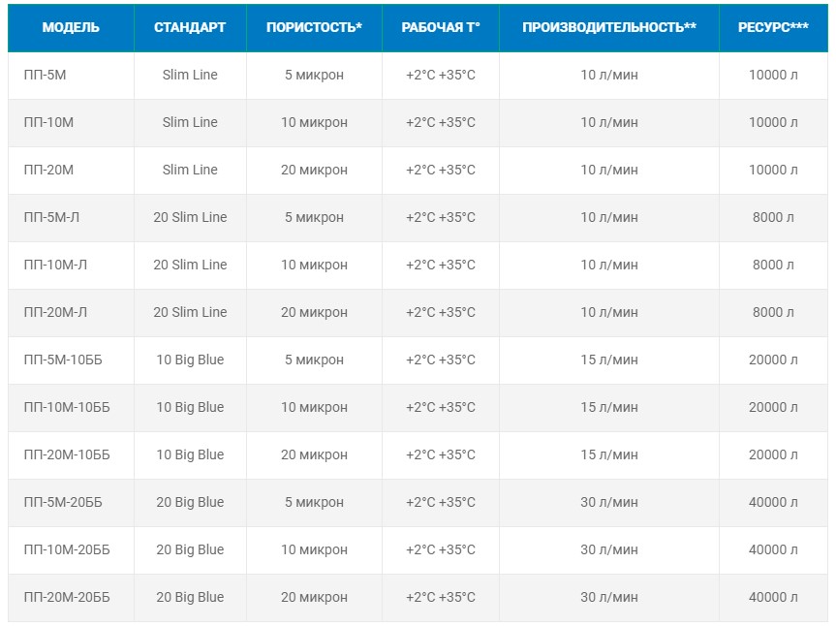Click the ПП-10М-10ББ model name

click(x=67, y=408)
